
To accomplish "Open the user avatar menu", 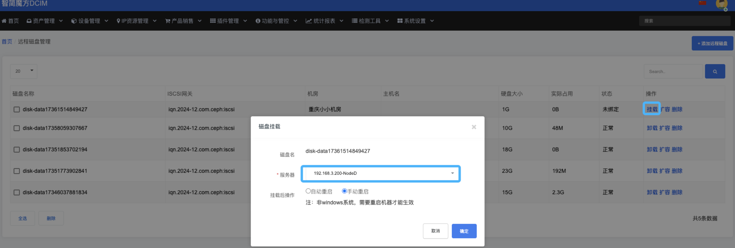I will pos(722,4).
